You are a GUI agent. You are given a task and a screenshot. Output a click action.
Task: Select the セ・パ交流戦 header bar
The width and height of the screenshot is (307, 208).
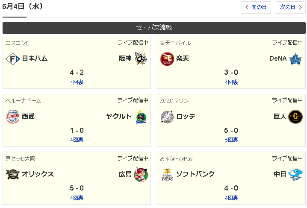(154, 28)
